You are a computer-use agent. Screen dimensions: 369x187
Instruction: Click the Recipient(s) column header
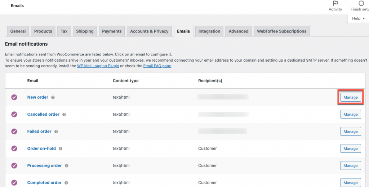point(210,81)
